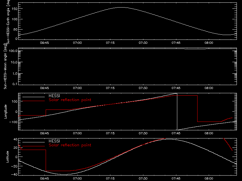This screenshot has width=242, height=181.
Task: Point at 07:45 label under the Latitude plot
Action: 176,178
